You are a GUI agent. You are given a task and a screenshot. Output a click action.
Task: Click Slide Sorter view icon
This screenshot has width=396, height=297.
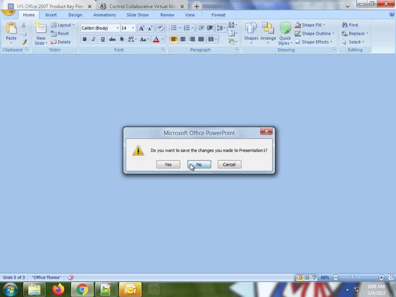coord(307,278)
